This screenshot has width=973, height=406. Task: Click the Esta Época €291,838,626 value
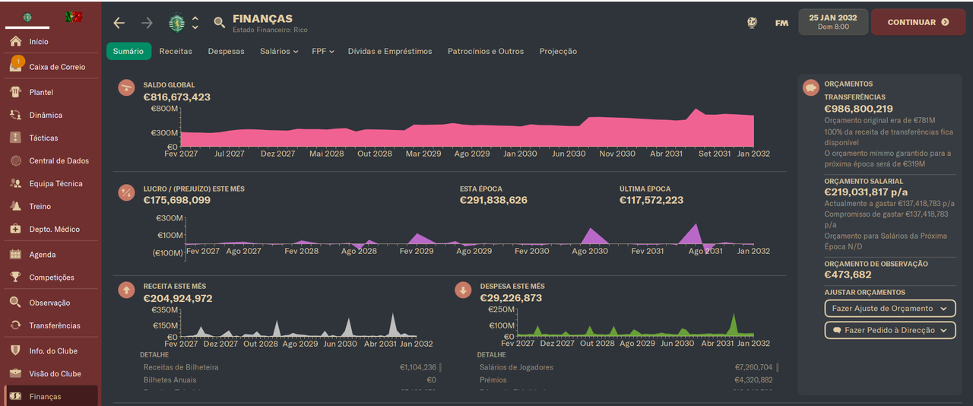(493, 201)
